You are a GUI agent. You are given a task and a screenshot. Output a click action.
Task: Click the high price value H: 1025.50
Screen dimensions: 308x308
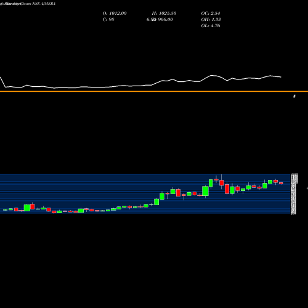tap(164, 14)
